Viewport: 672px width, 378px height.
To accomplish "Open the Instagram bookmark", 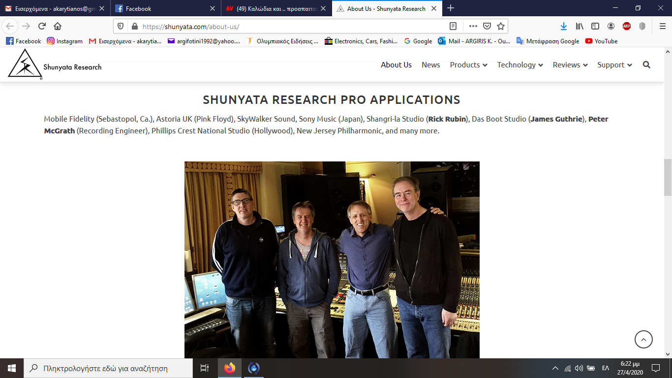I will [x=65, y=41].
